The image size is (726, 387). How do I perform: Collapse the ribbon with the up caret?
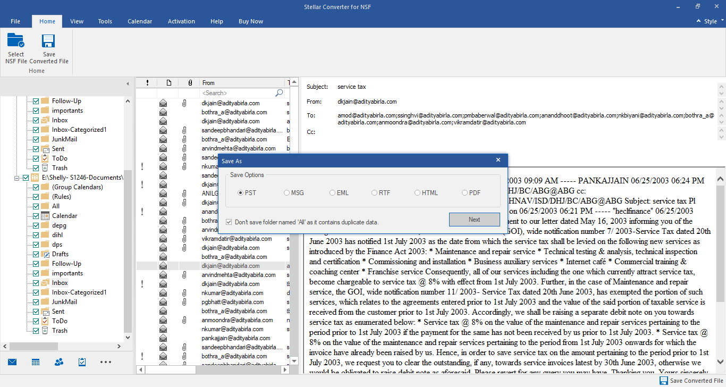(x=699, y=21)
